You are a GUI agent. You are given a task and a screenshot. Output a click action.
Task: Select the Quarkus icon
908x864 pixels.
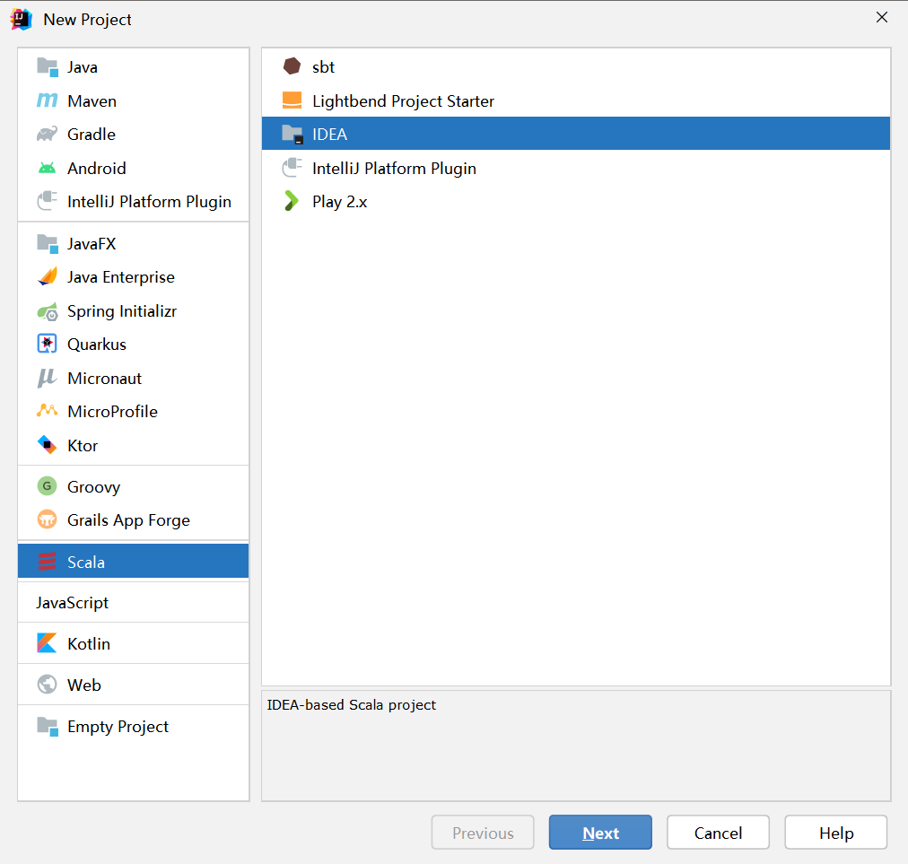pyautogui.click(x=48, y=344)
